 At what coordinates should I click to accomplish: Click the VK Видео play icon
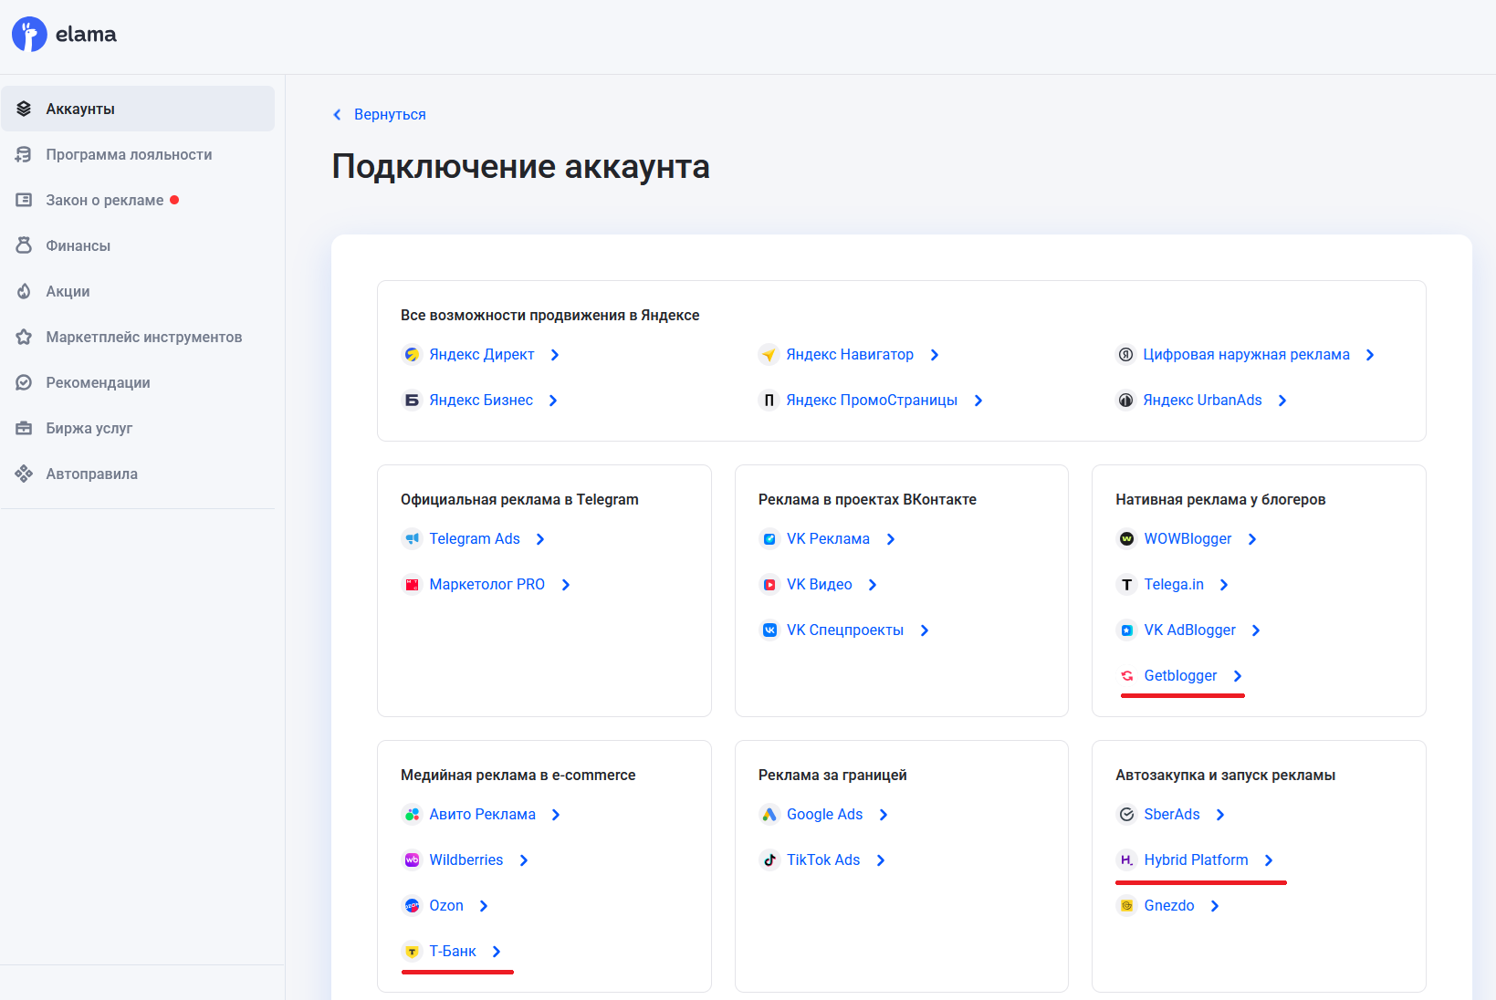click(769, 585)
